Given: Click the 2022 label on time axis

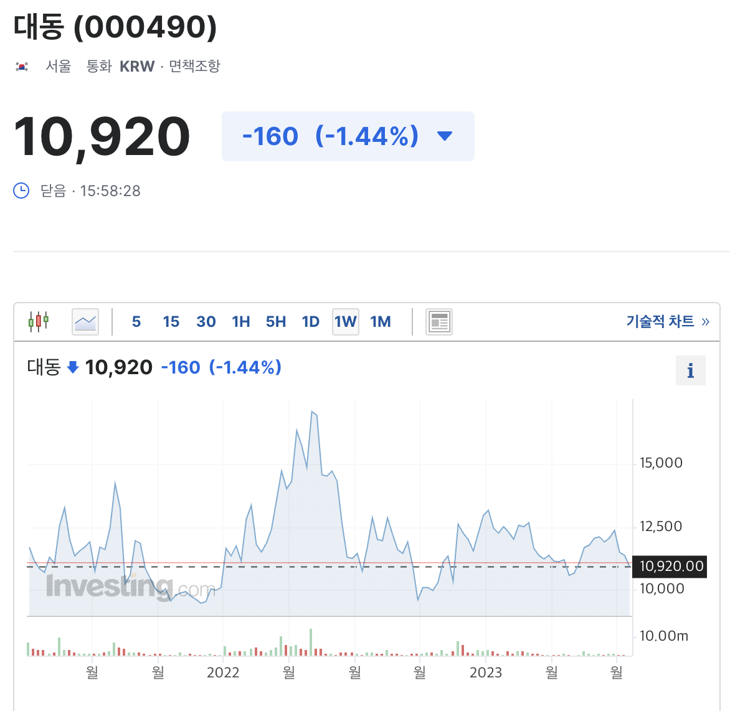Looking at the screenshot, I should point(223,672).
